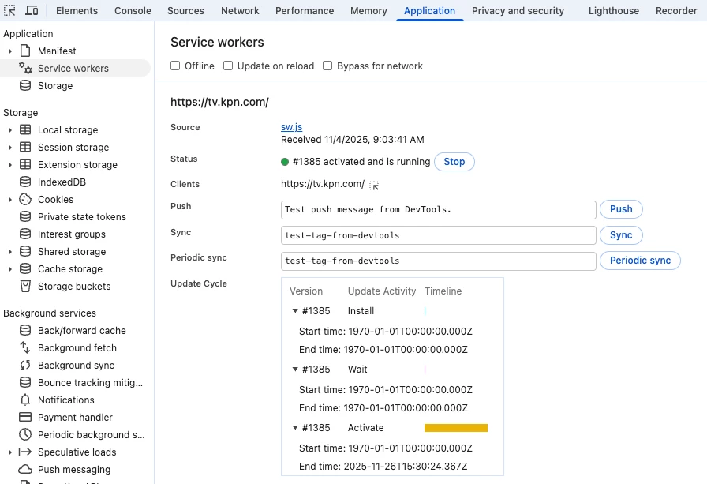707x484 pixels.
Task: Tick the Bypass for network checkbox
Action: coord(327,66)
